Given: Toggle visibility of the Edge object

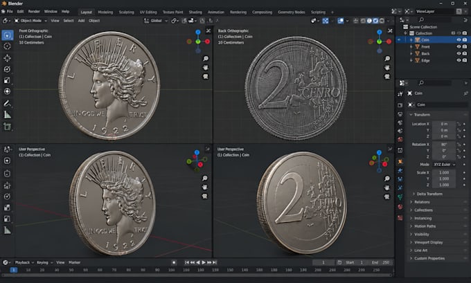Looking at the screenshot, I should click(x=459, y=60).
